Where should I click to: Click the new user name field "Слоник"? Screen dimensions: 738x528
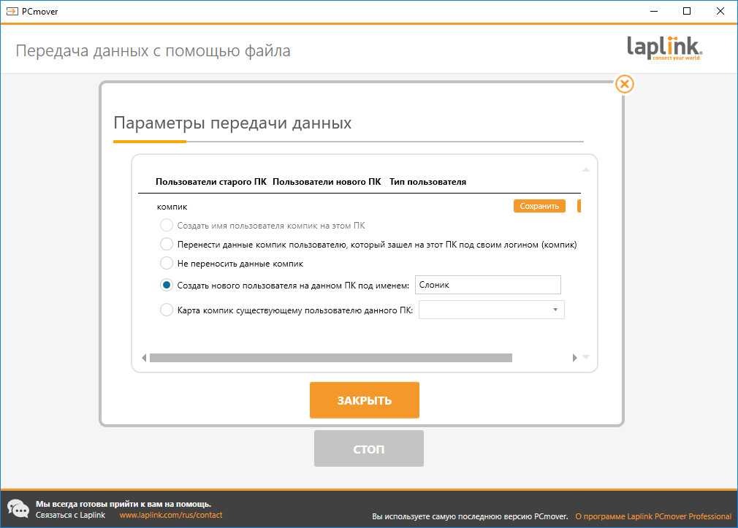(x=487, y=285)
